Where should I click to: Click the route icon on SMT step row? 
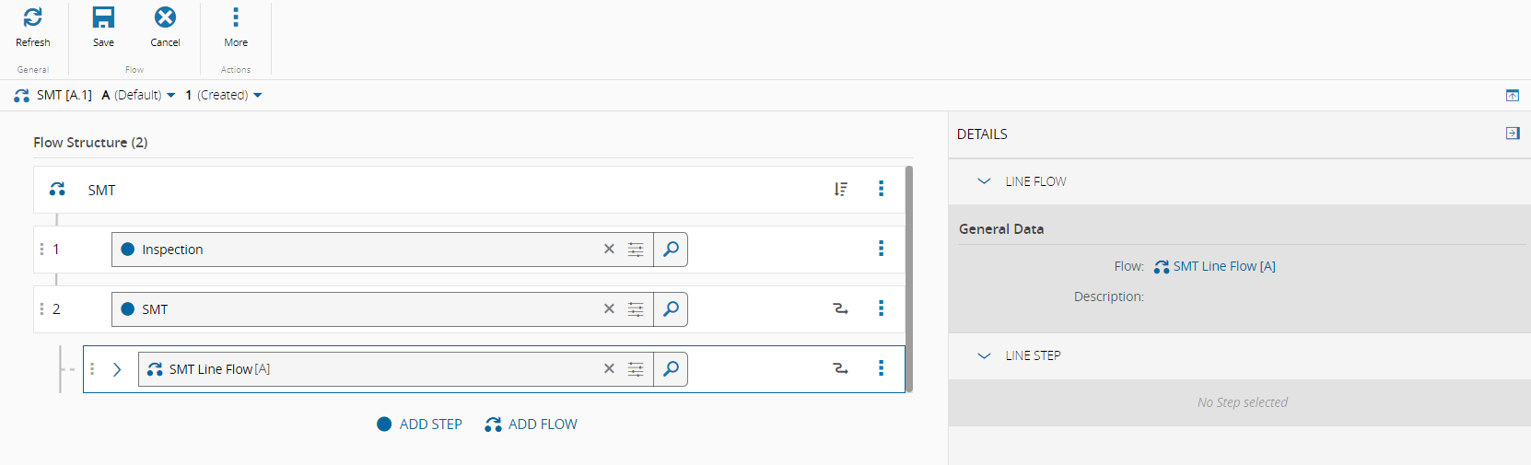(x=840, y=308)
